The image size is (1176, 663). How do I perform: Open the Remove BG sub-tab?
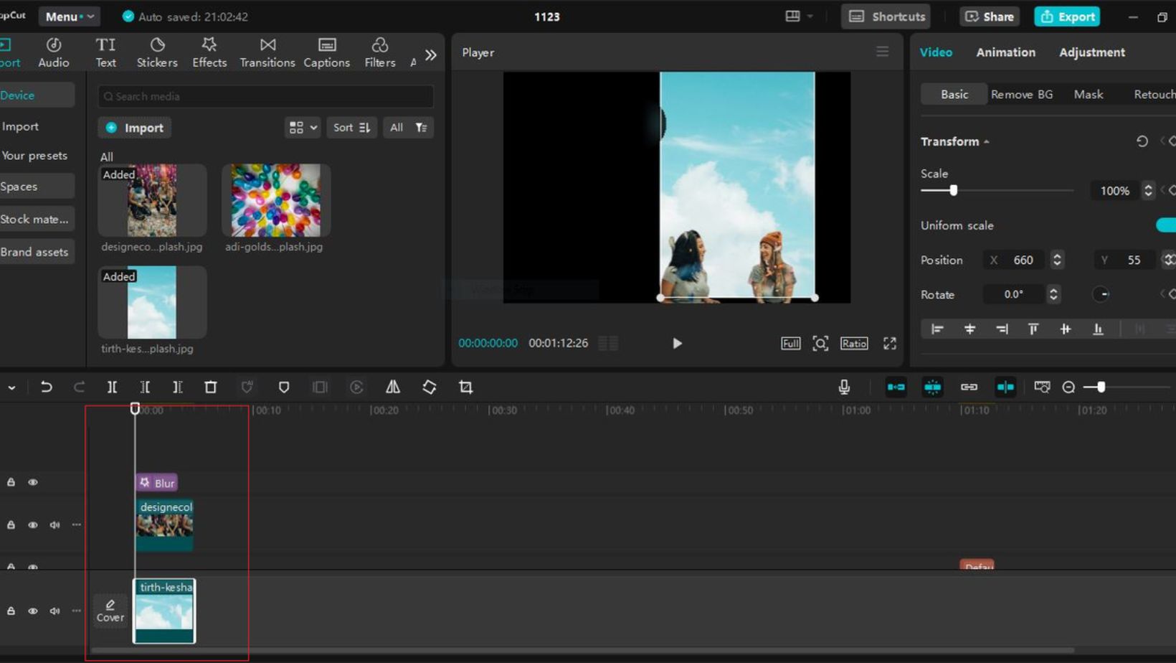1022,95
